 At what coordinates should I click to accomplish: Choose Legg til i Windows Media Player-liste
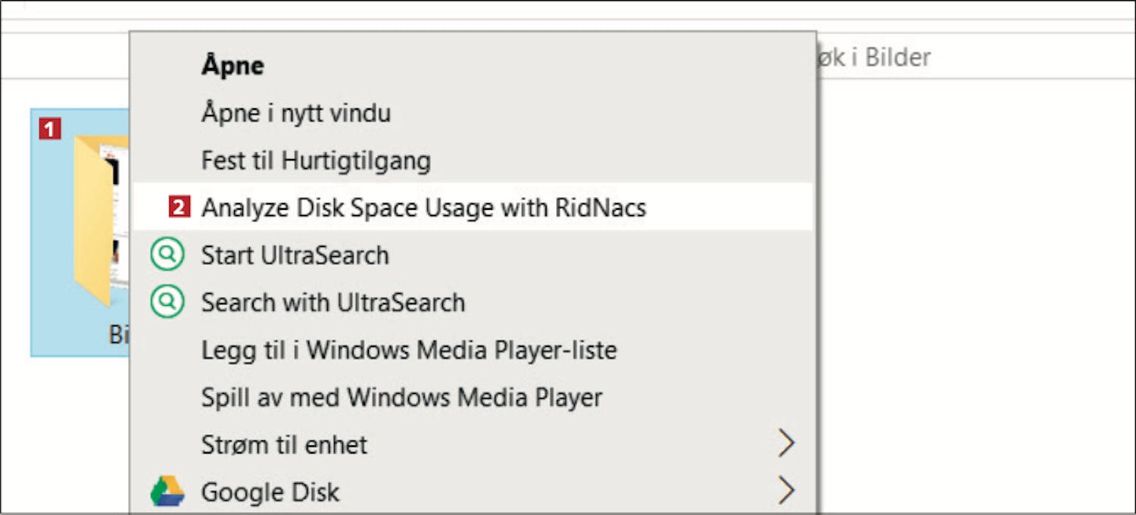[409, 350]
